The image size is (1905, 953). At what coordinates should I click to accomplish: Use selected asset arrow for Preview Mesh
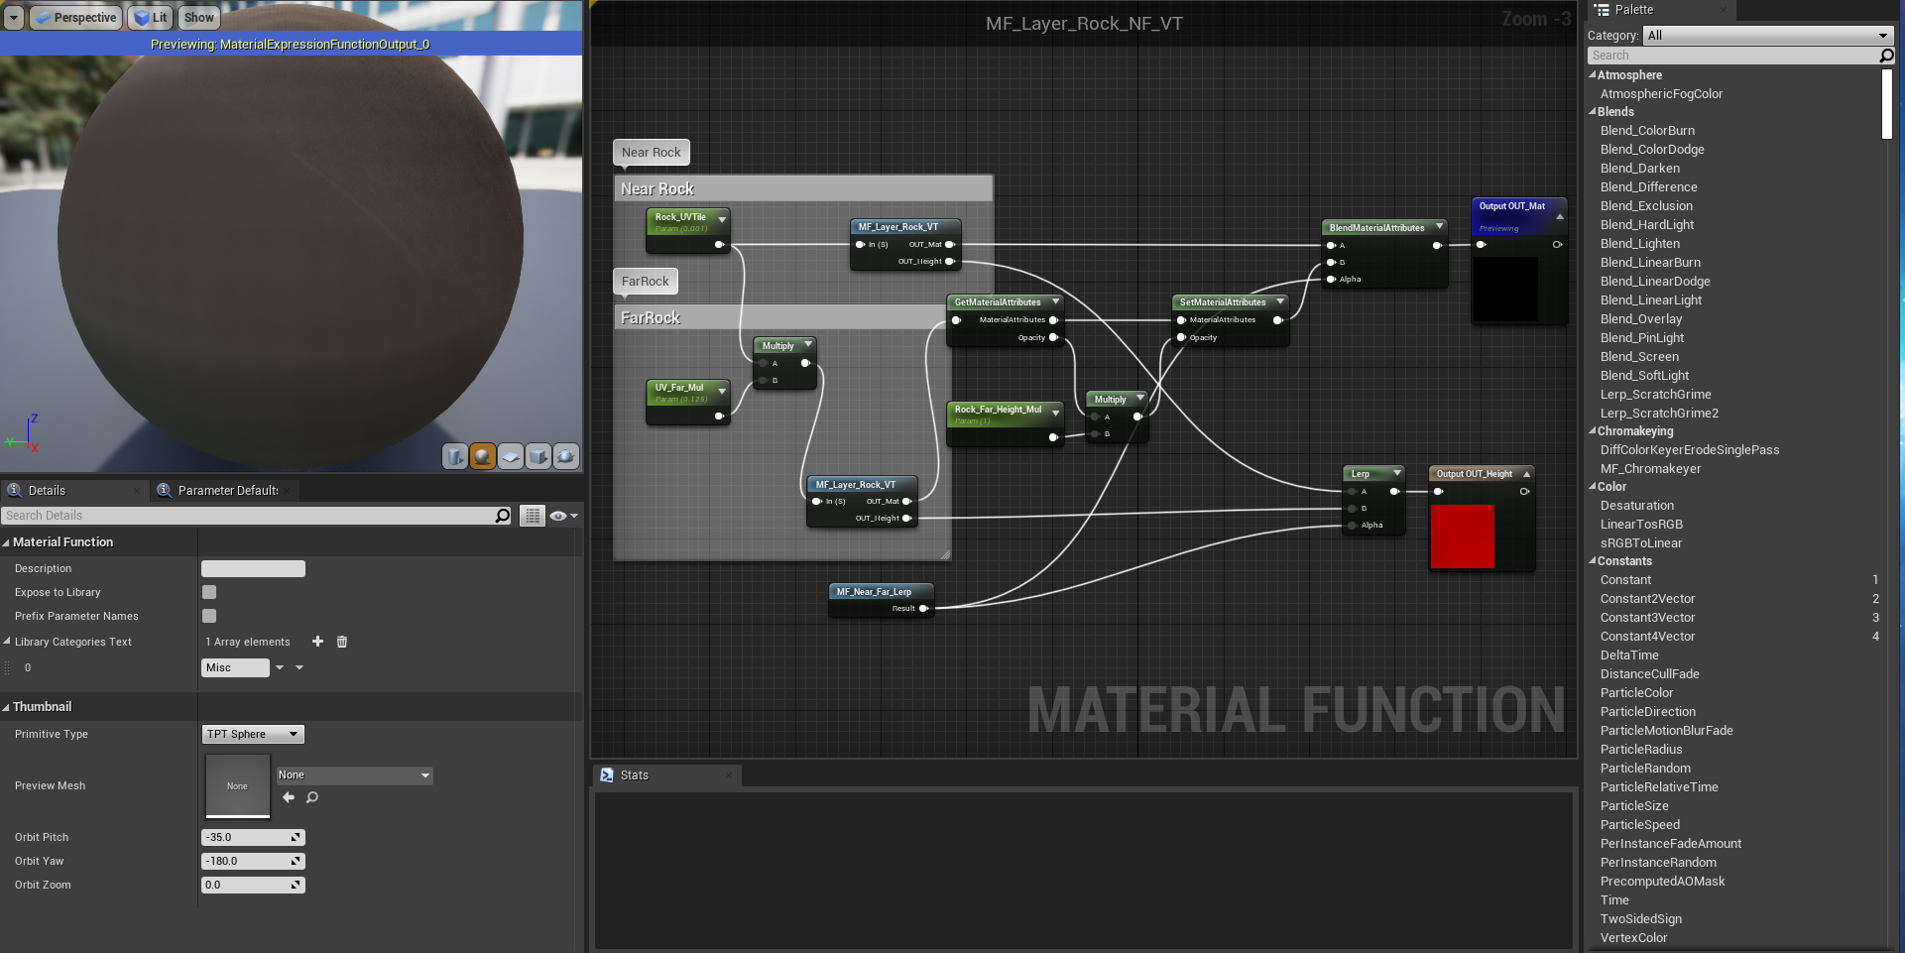289,797
